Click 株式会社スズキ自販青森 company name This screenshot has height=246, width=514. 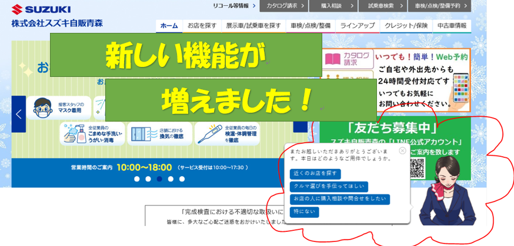(57, 23)
